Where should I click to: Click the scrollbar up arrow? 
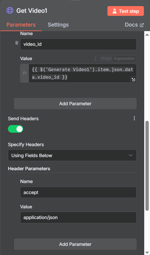click(x=147, y=35)
